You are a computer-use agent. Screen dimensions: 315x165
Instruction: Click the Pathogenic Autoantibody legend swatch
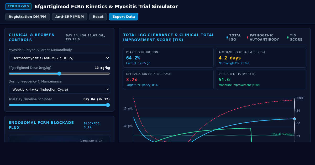coord(248,37)
